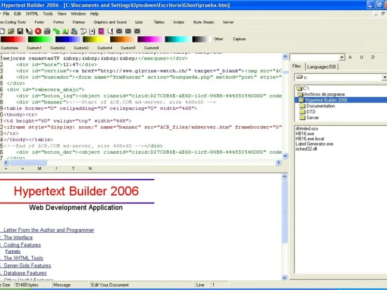Open the Window menu
This screenshot has width=387, height=290.
click(x=78, y=14)
